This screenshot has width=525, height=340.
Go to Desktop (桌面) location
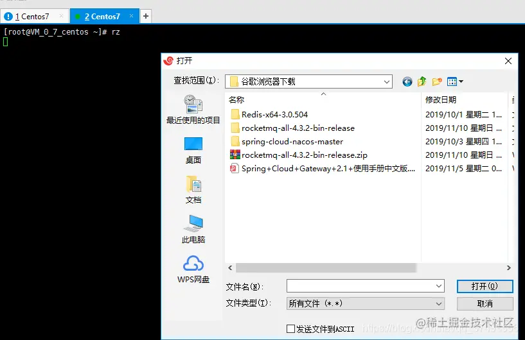(x=193, y=151)
